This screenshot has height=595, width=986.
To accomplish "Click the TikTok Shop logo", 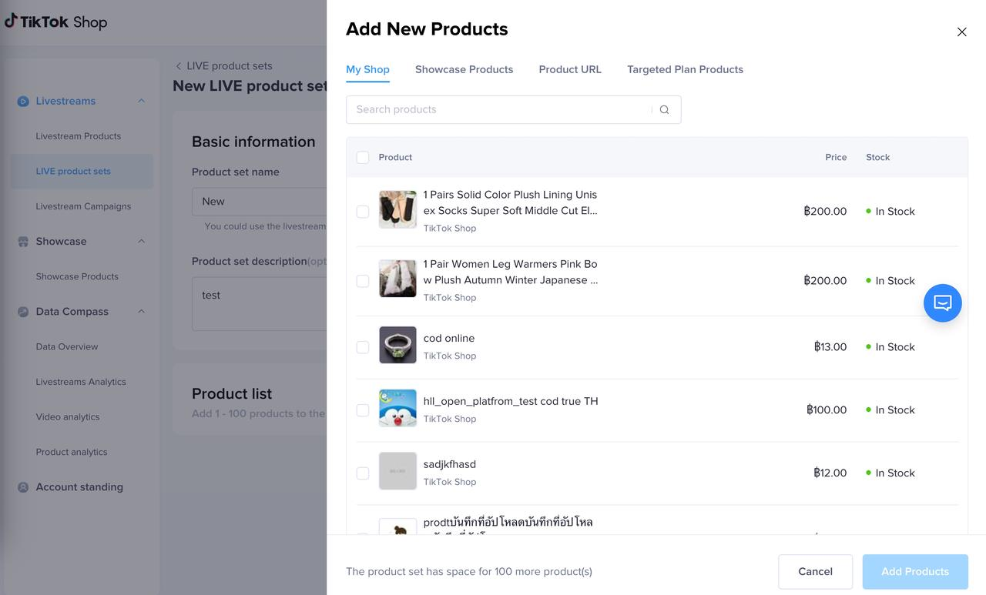I will [x=55, y=22].
